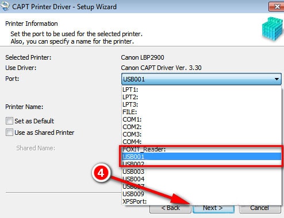Select COM2: port entry
The height and width of the screenshot is (218, 284).
point(201,127)
